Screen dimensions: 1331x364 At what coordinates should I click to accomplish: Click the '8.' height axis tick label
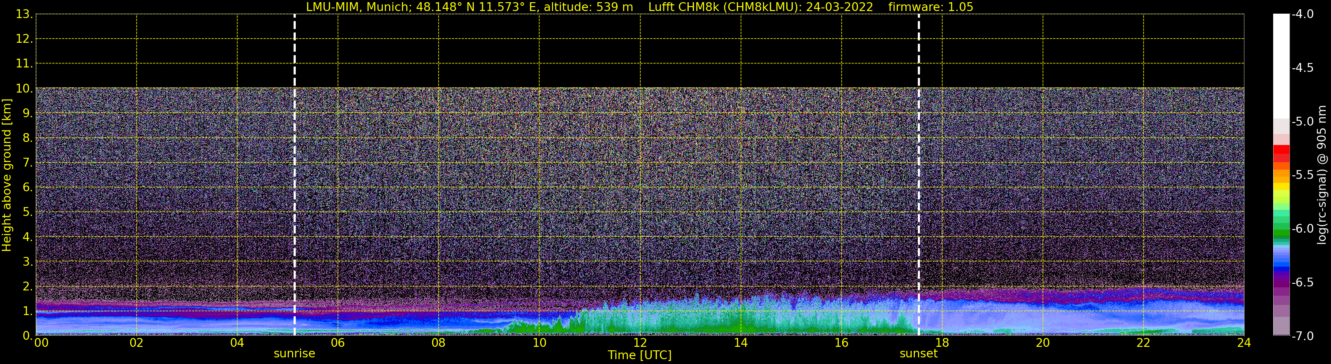tap(27, 137)
